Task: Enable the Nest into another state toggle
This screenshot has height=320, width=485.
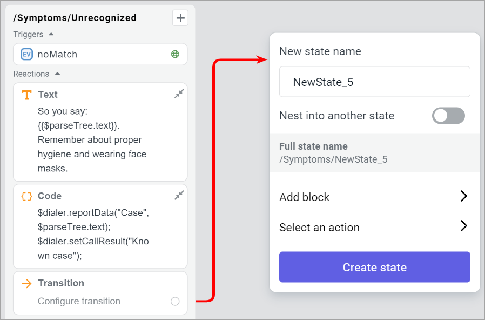Action: (448, 115)
